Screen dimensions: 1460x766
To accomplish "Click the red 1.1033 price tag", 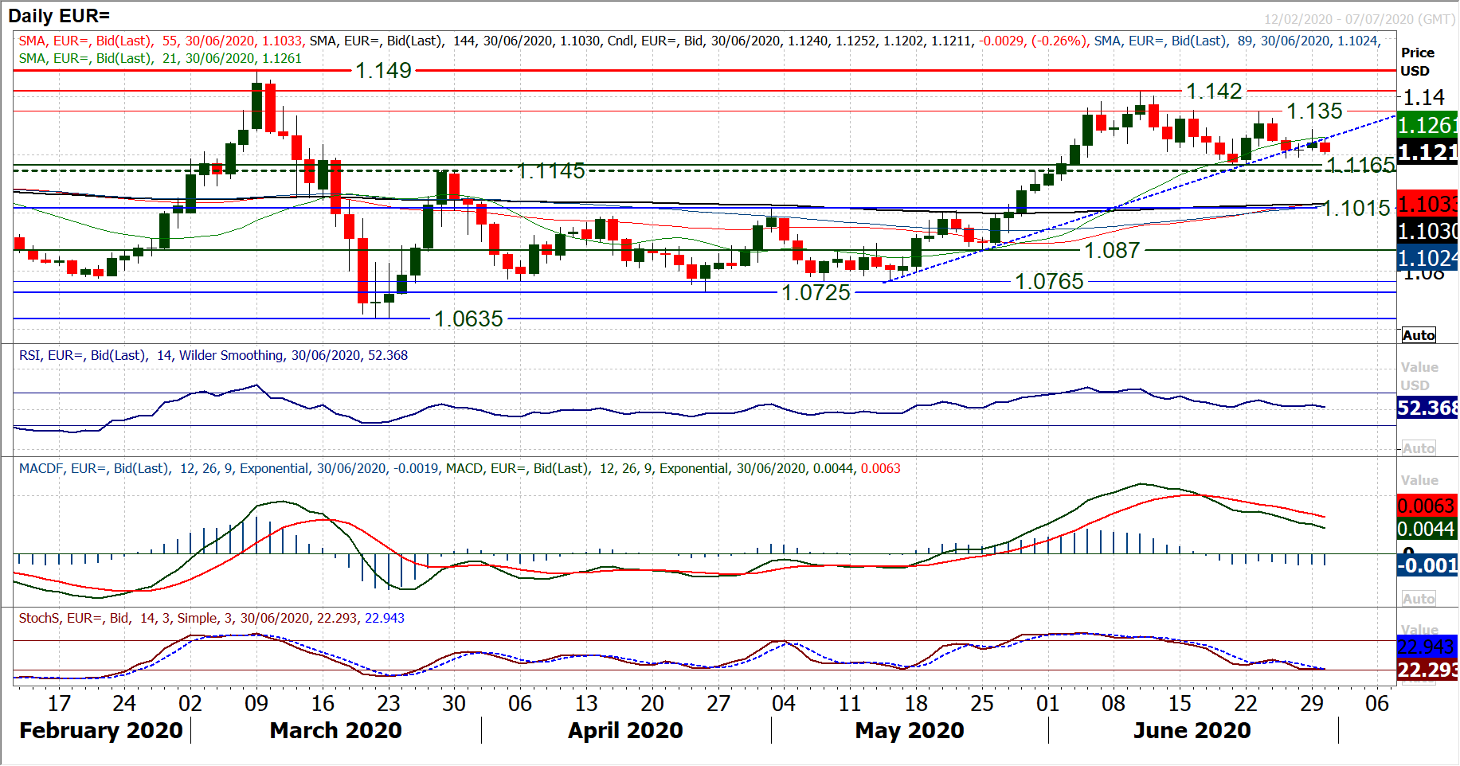I will click(x=1427, y=204).
